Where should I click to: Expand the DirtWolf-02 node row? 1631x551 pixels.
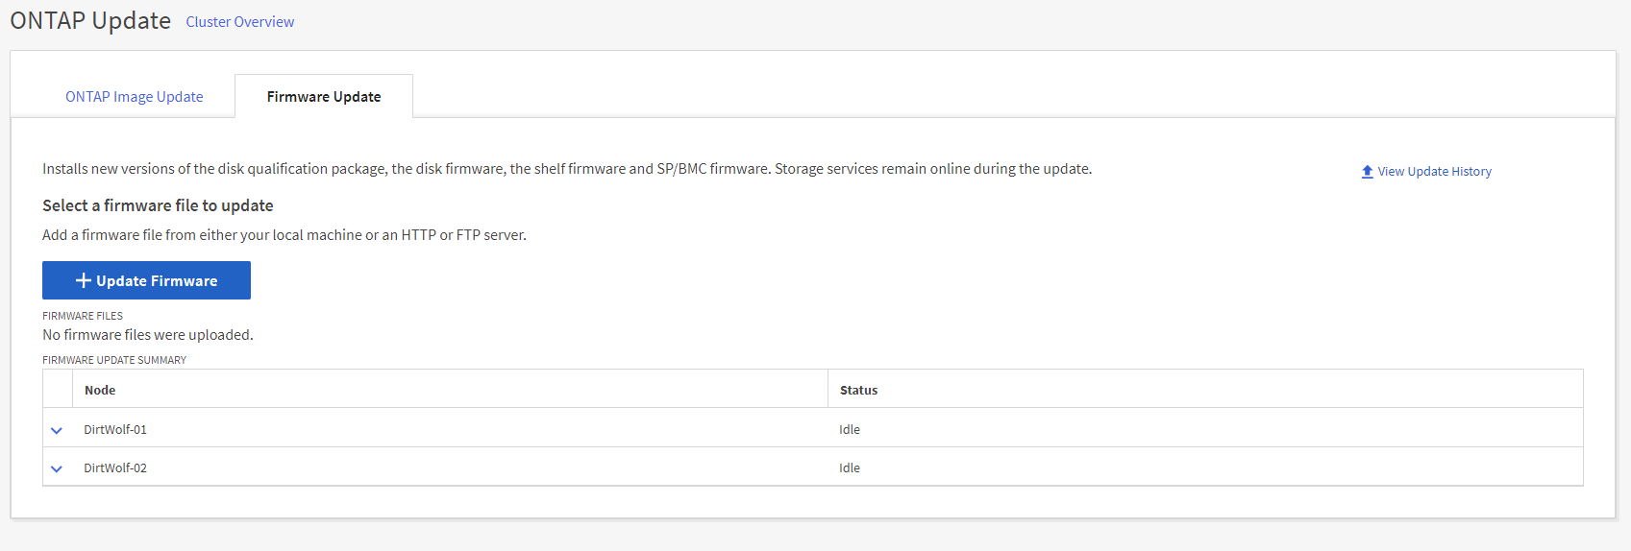pos(57,468)
